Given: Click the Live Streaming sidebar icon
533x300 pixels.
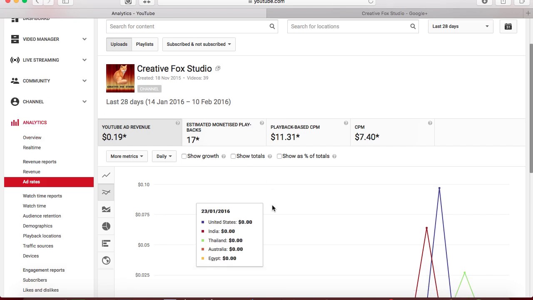Looking at the screenshot, I should pos(15,60).
